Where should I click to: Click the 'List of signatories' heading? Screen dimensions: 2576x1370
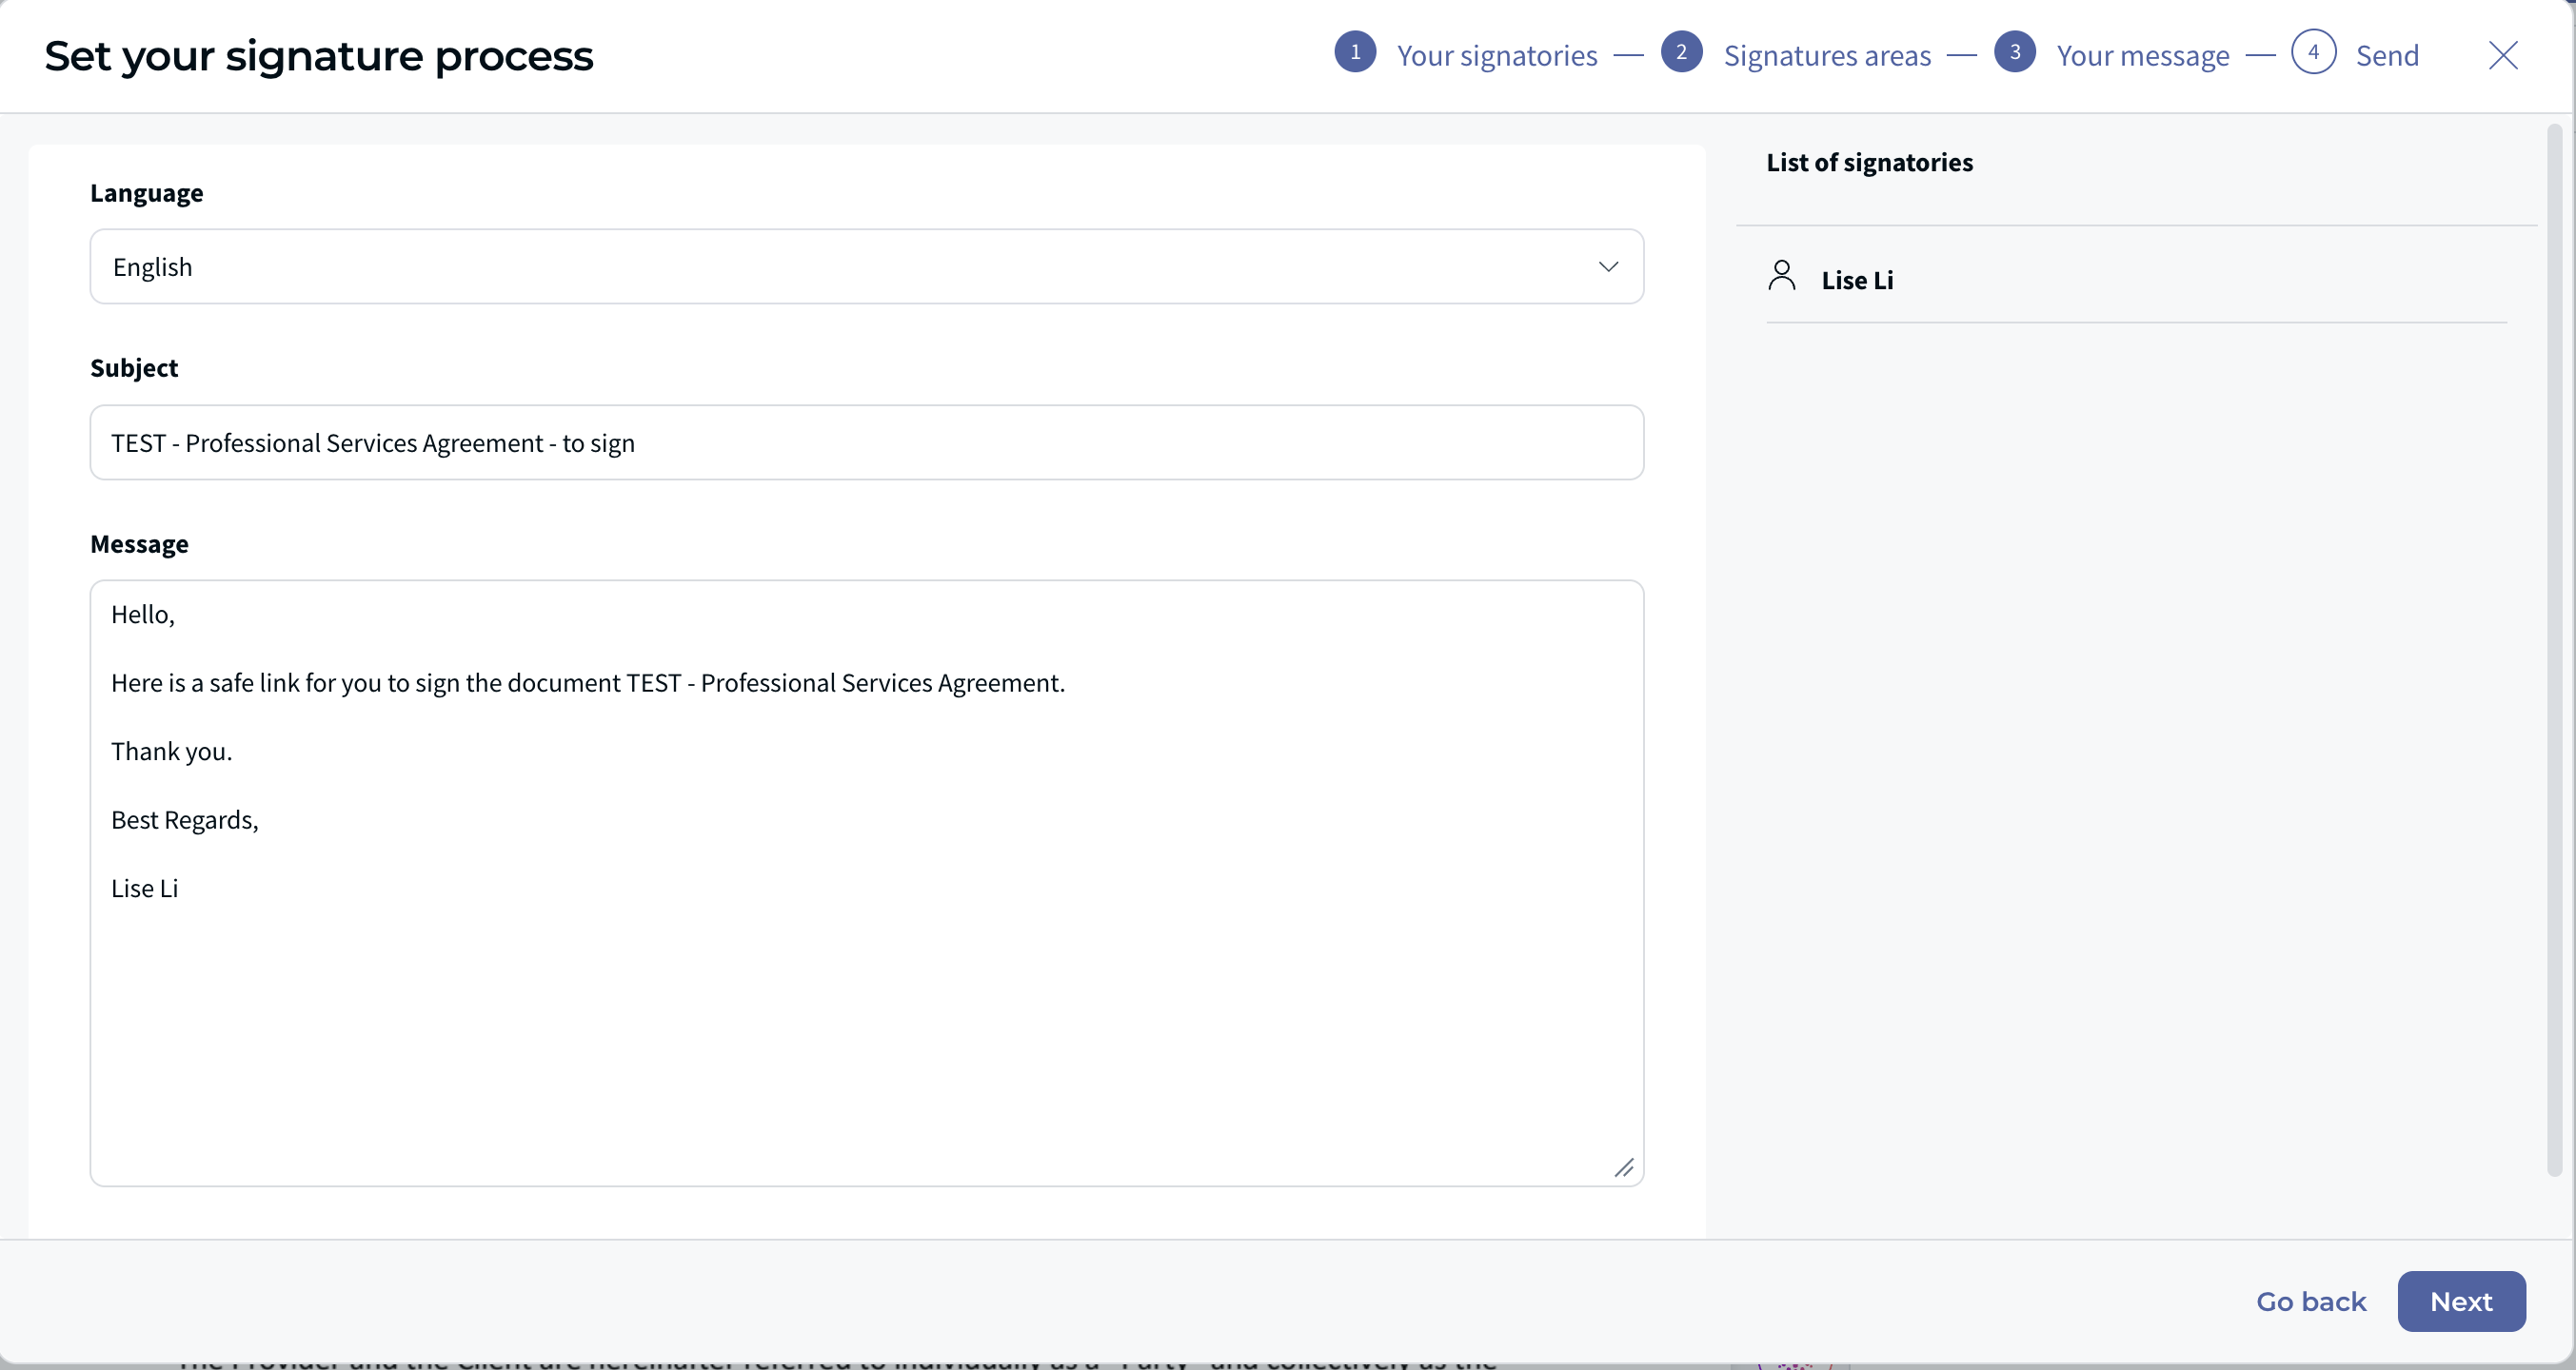(x=1868, y=163)
